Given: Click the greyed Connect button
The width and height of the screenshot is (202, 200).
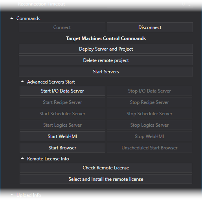Looking at the screenshot, I should [62, 27].
